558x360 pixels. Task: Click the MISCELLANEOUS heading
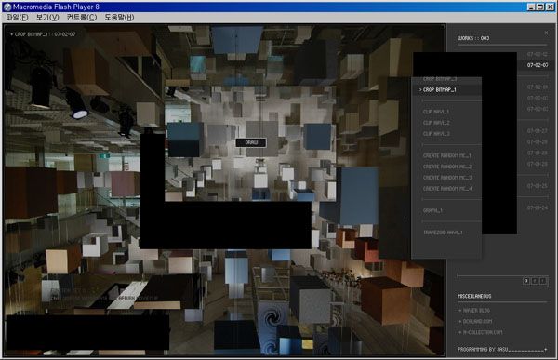474,296
